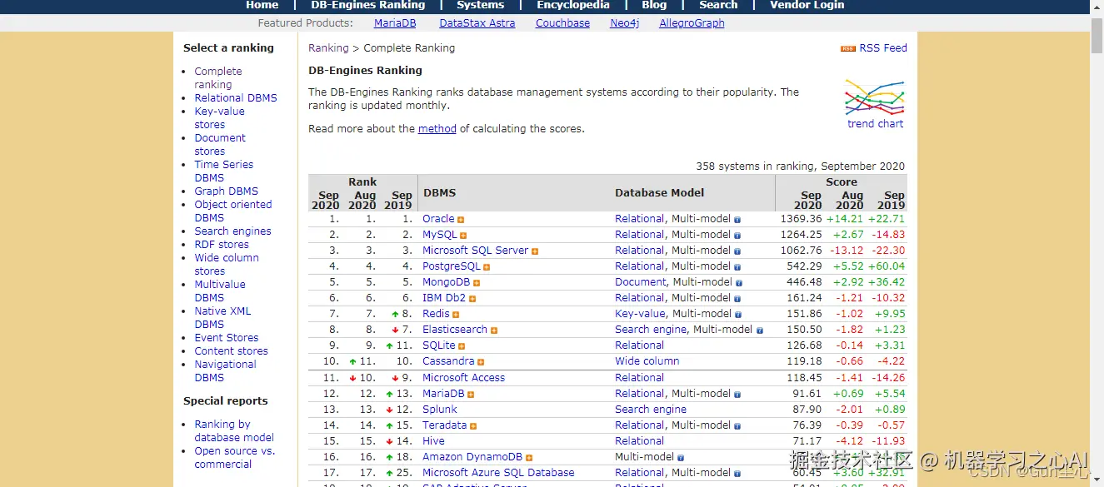This screenshot has width=1104, height=487.
Task: Click the plus icon next to IBM Db2
Action: pos(472,299)
